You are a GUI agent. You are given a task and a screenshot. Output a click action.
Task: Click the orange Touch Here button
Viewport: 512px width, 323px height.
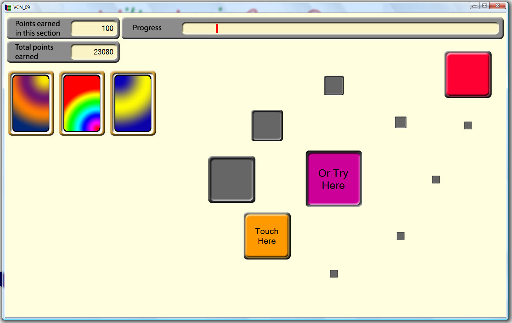[x=267, y=236]
